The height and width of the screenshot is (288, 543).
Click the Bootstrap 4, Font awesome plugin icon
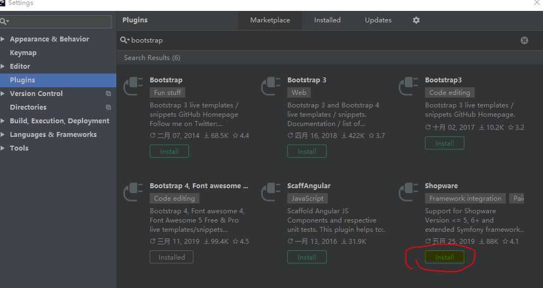pos(133,191)
